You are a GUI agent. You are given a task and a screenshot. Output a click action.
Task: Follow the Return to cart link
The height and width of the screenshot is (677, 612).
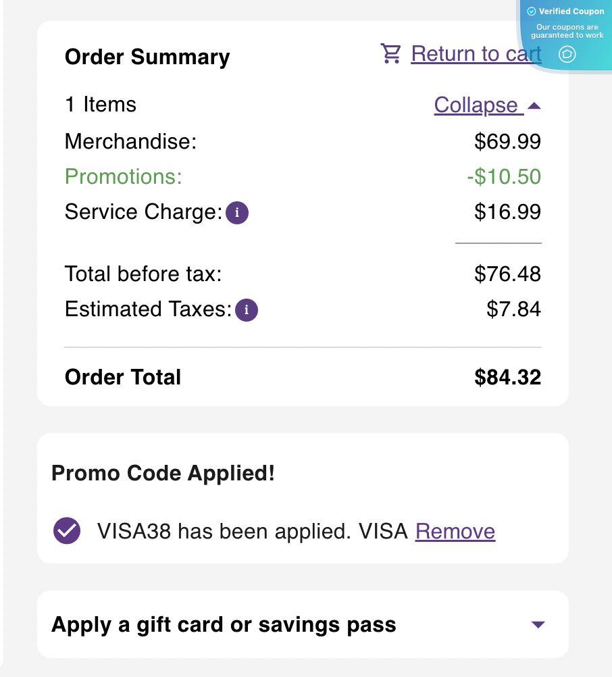(x=476, y=53)
